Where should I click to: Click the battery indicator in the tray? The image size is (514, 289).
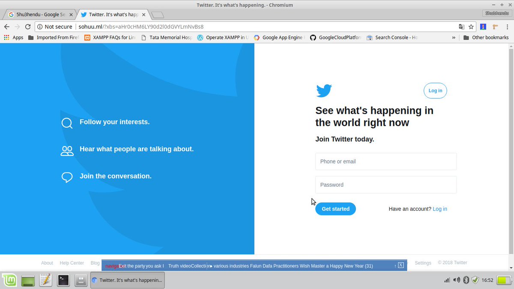click(504, 280)
